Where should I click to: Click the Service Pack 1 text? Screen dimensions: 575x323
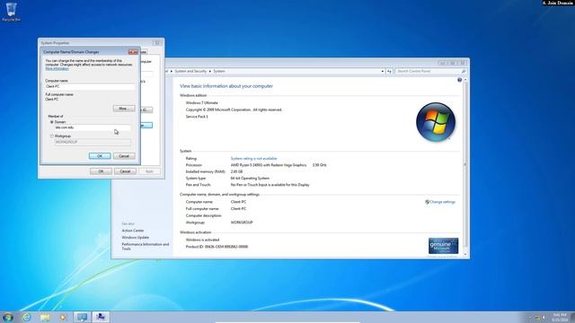pyautogui.click(x=197, y=117)
